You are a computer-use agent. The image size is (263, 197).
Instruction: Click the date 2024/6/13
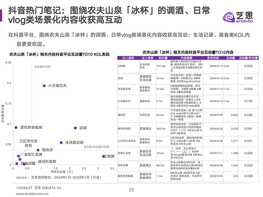(216, 101)
